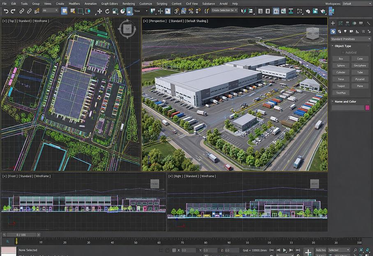373x256 pixels.
Task: Enable Auto Key animation mode
Action: 321,250
